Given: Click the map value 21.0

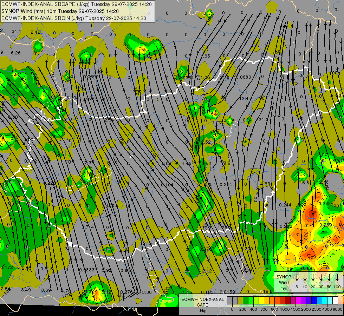Looking at the screenshot, I should click(x=263, y=119).
